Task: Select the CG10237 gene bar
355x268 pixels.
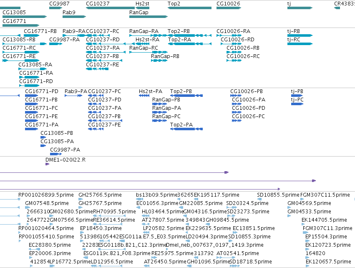Action: tap(110, 8)
